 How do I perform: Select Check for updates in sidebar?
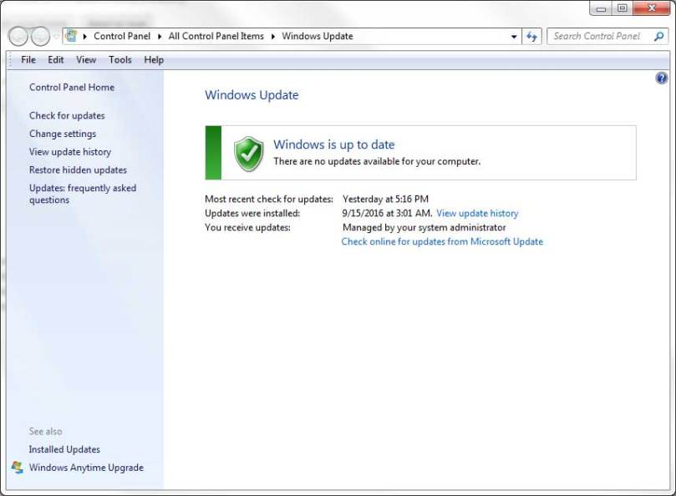[67, 116]
